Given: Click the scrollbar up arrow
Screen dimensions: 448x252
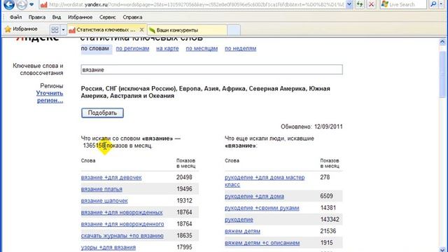Looking at the screenshot, I should click(x=442, y=42).
